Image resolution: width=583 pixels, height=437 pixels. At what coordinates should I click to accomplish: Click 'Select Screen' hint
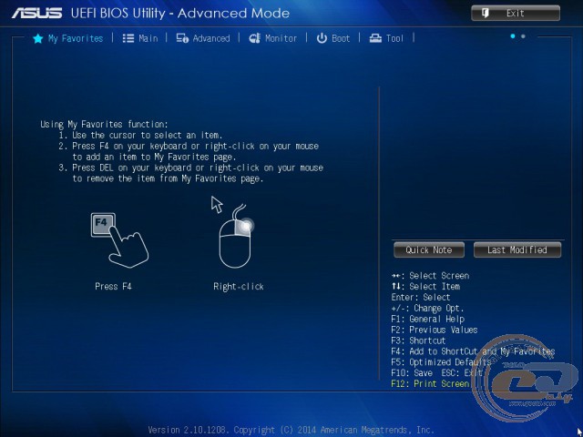(430, 276)
